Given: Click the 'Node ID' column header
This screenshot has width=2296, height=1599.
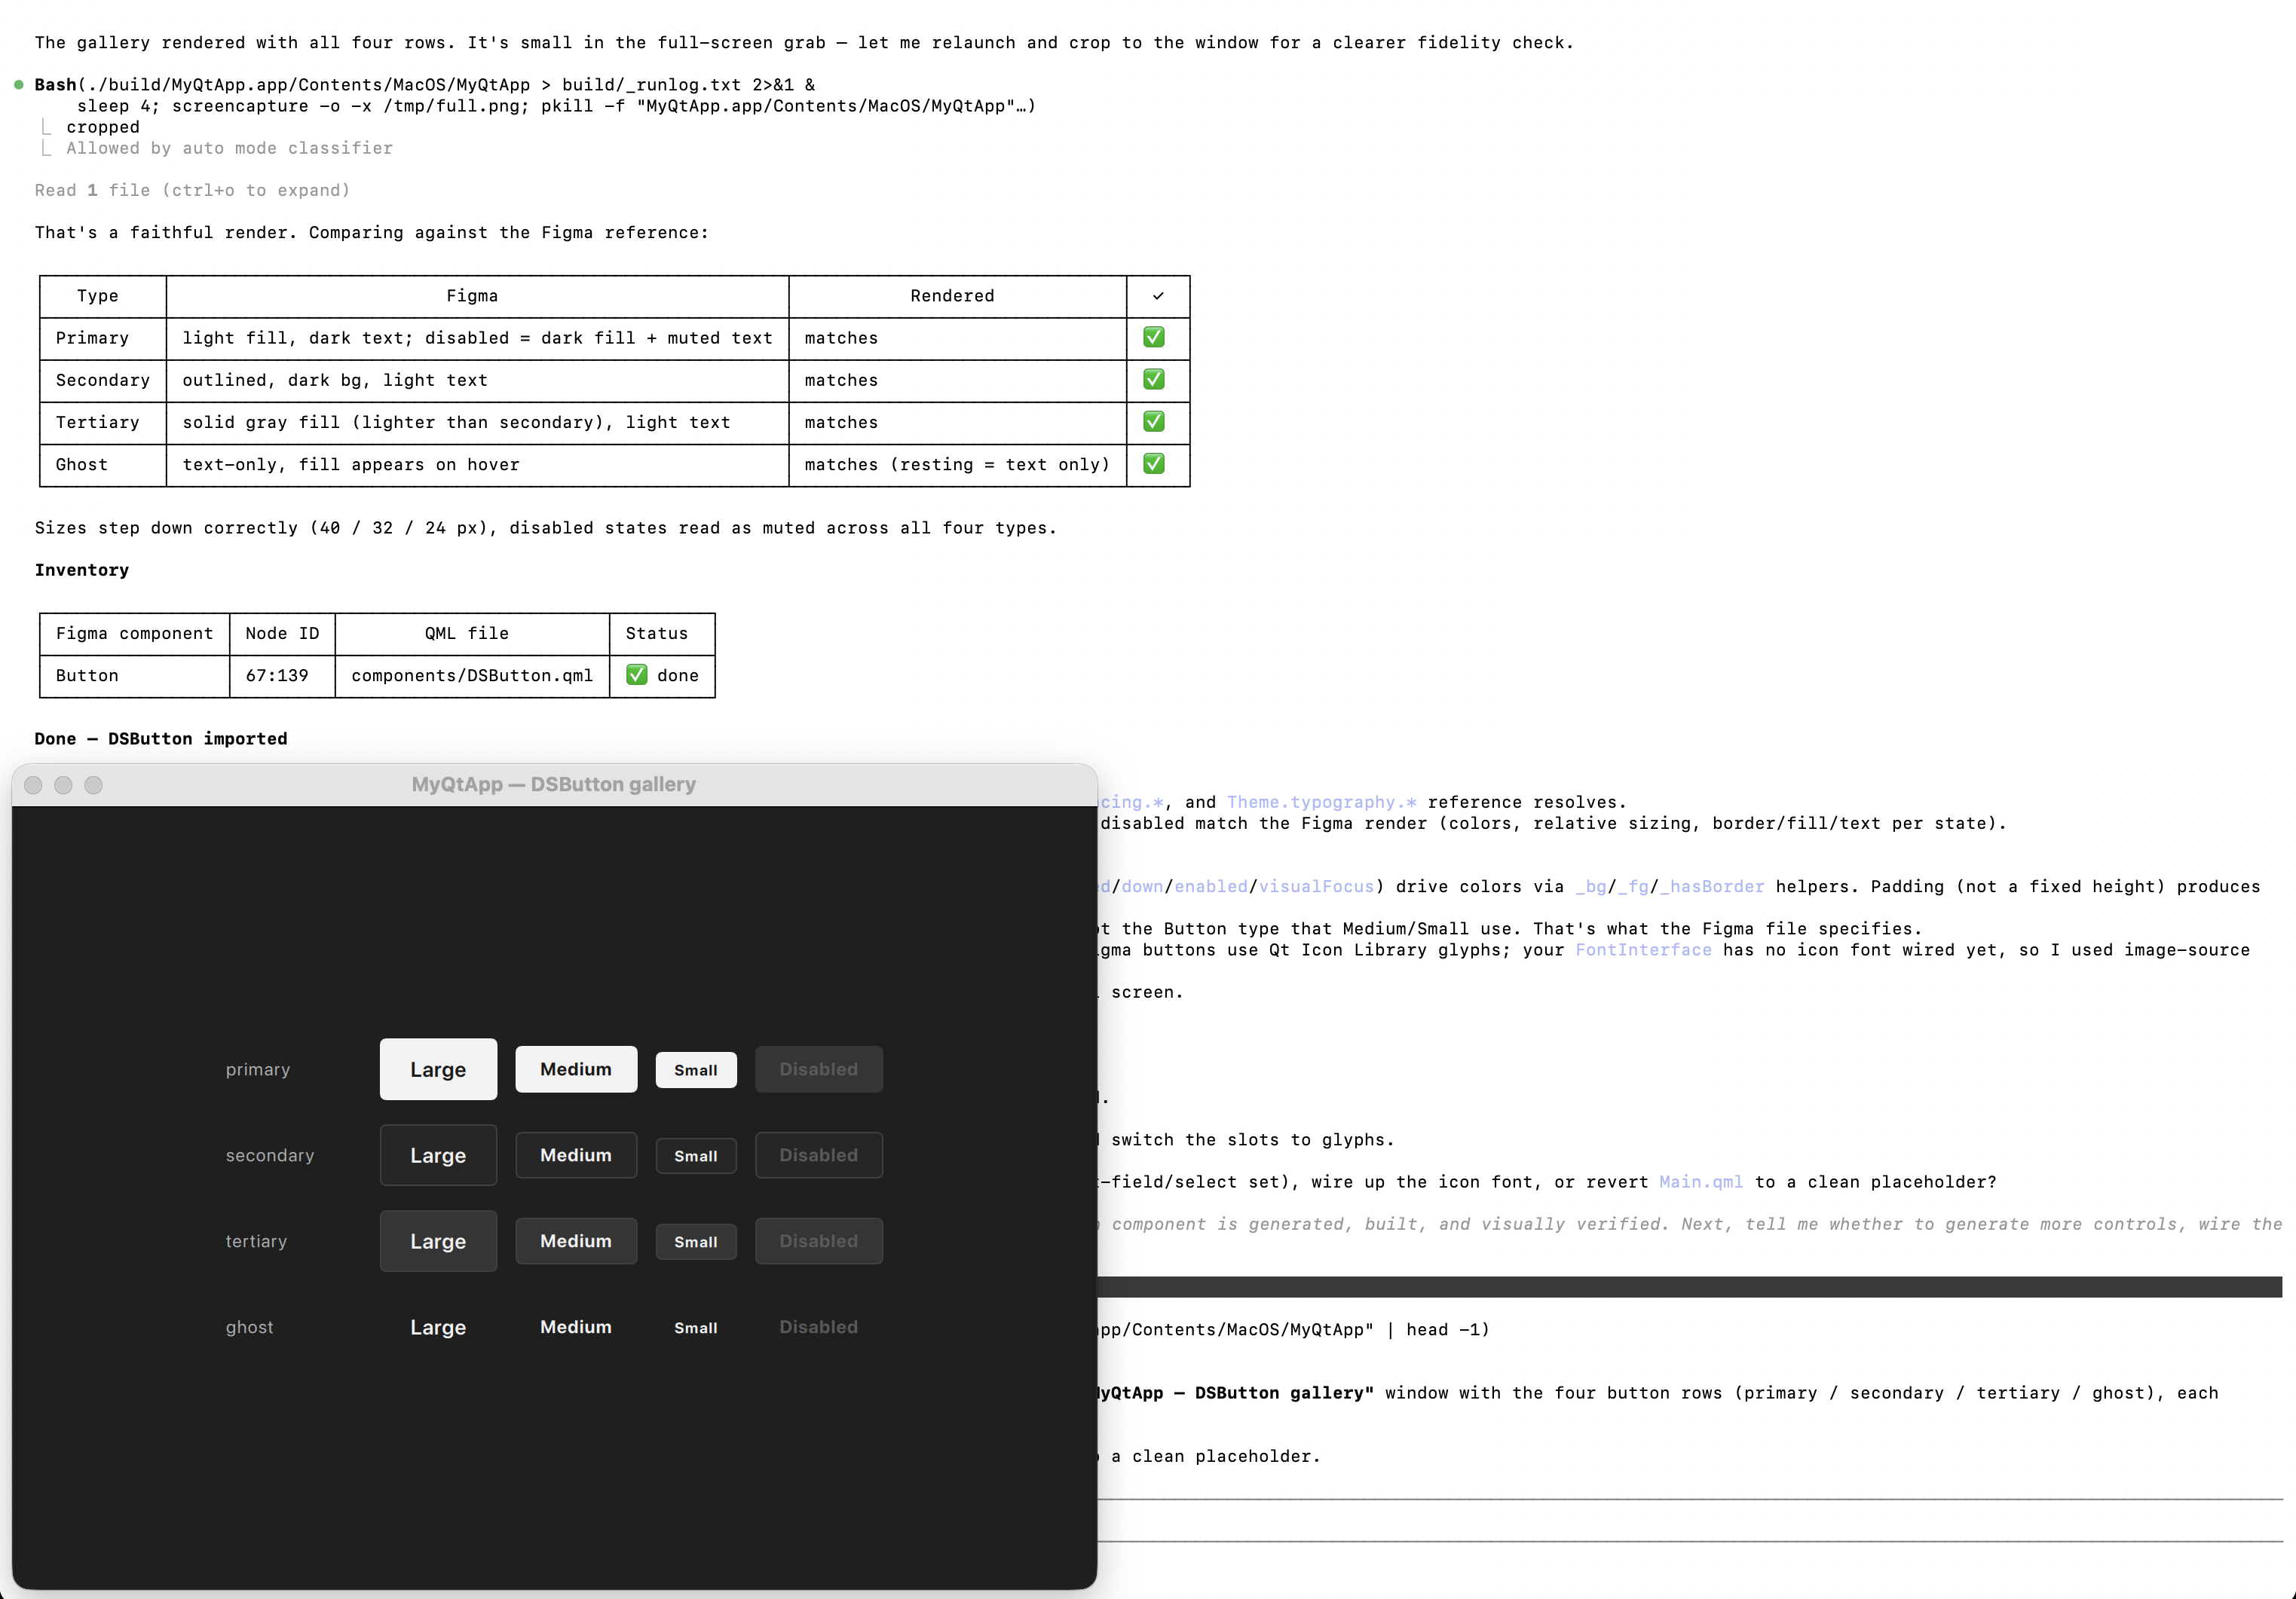Looking at the screenshot, I should point(282,634).
